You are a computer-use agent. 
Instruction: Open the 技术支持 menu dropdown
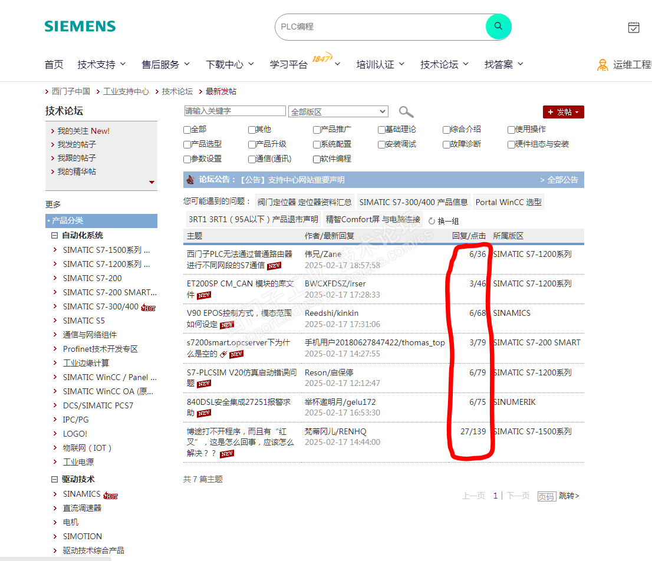click(101, 64)
